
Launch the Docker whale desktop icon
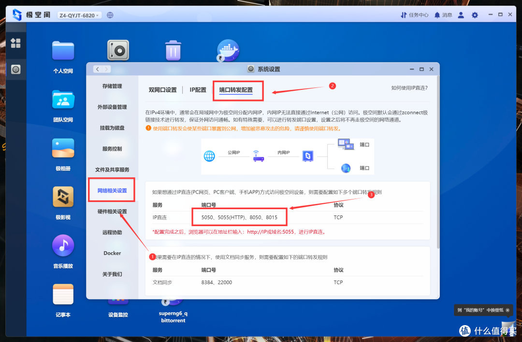(228, 51)
